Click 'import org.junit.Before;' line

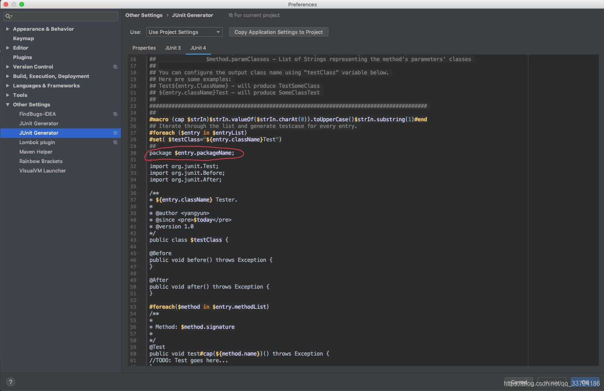coord(187,173)
